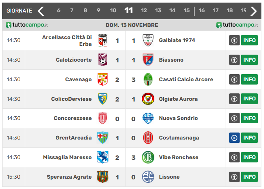264x189 pixels.
Task: Go to previous matchdays with left arrow
Action: coord(41,11)
